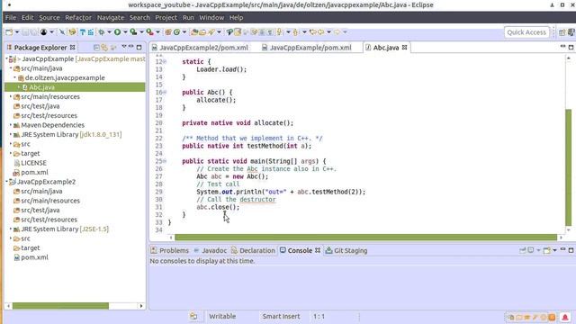Viewport: 576px width, 324px height.
Task: Collapse the JavaCppExample project node
Action: pyautogui.click(x=6, y=58)
